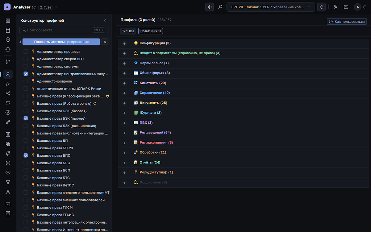Click the magnifier search icon in top bar
371x232 pixels.
(220, 7)
